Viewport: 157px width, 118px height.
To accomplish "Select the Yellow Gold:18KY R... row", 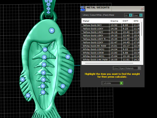I will [x=111, y=39].
